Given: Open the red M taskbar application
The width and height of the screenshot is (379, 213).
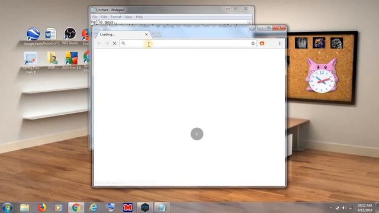Looking at the screenshot, I should 128,208.
